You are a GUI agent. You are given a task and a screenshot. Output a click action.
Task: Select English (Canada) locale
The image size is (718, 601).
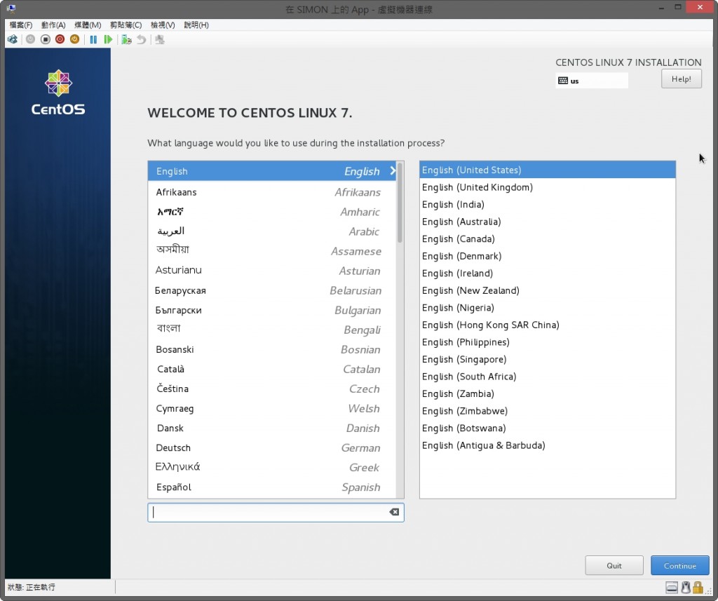[547, 238]
